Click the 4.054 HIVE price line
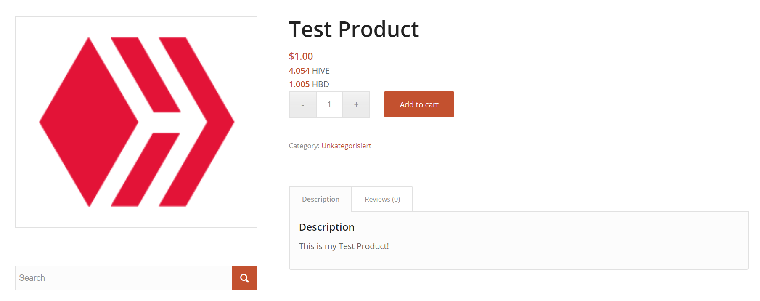Screen dimensions: 760x301 tap(309, 71)
